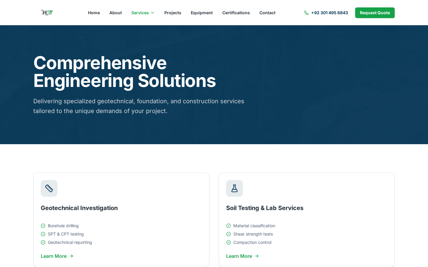The image size is (428, 267).
Task: Expand the Services dropdown chevron
Action: [152, 13]
